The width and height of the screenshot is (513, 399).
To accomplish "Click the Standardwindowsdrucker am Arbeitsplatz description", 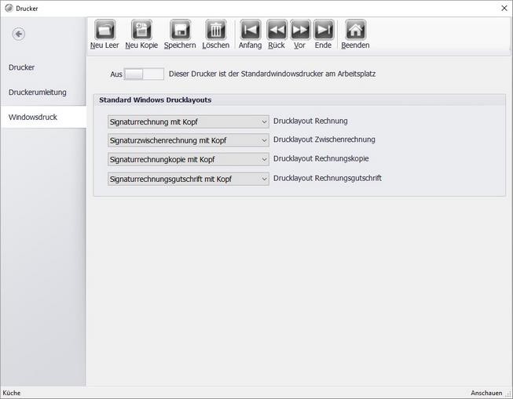I will 272,74.
